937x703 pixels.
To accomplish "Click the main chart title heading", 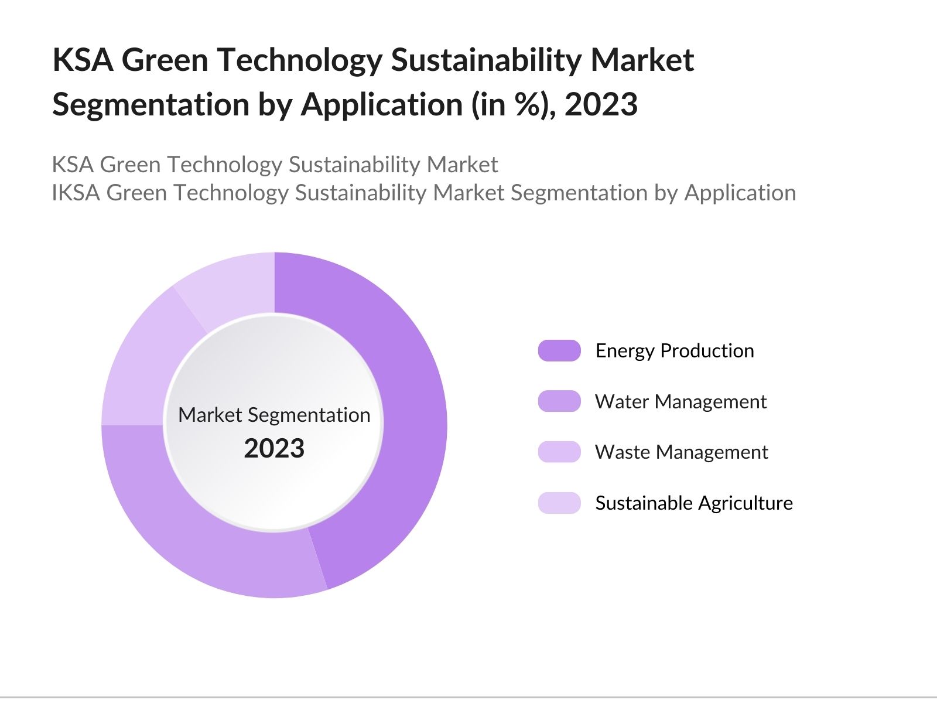I will point(375,82).
